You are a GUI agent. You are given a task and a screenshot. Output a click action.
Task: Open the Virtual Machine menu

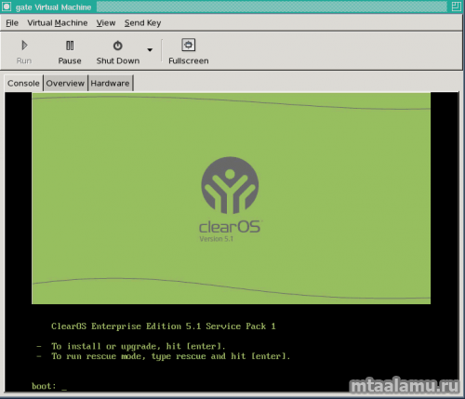58,23
